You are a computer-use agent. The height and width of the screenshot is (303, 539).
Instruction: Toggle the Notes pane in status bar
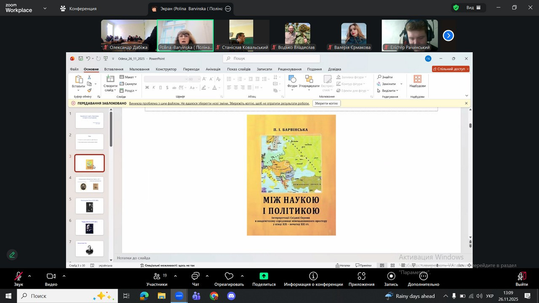[x=343, y=266]
